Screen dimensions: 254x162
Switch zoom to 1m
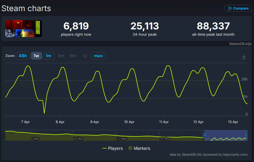coord(48,56)
